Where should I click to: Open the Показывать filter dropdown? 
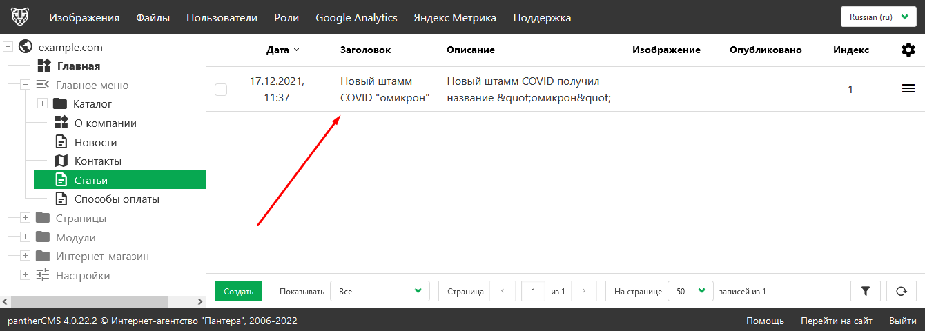tap(380, 291)
